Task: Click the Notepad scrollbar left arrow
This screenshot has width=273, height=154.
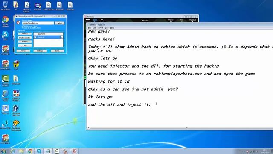Action: 89,128
